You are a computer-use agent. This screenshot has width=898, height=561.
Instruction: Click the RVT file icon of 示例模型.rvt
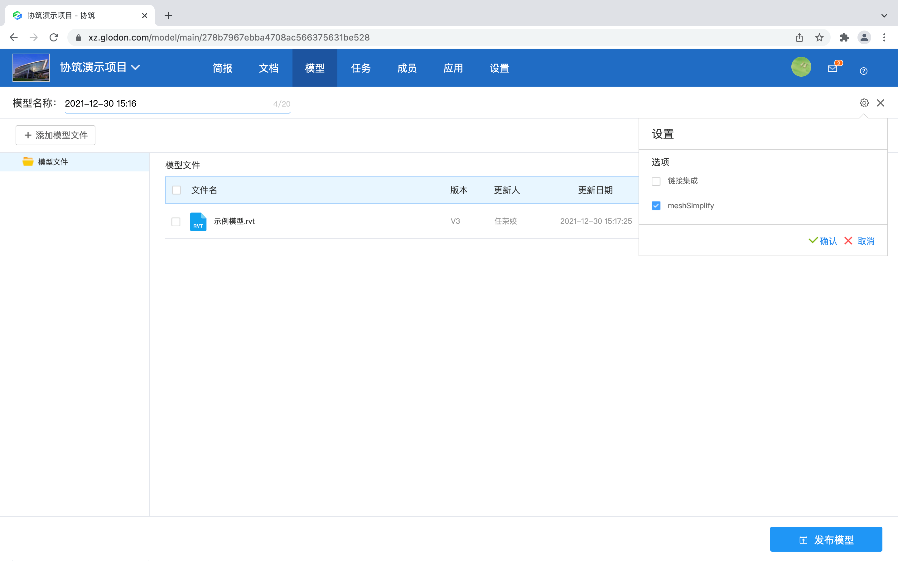[198, 221]
